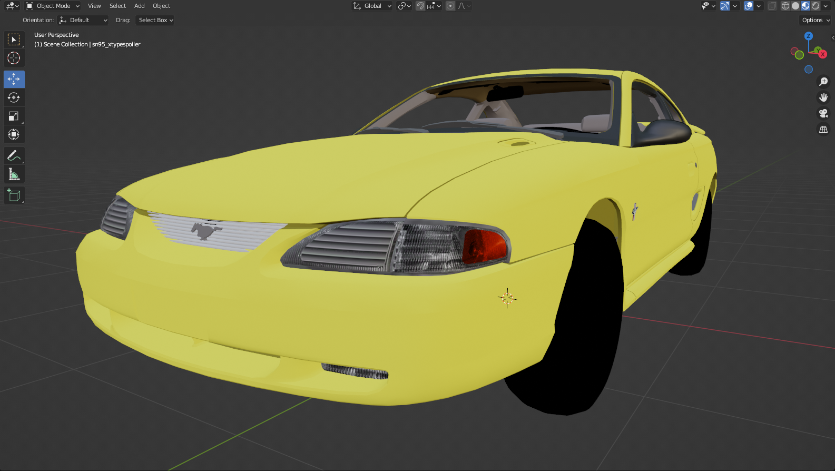Image resolution: width=835 pixels, height=471 pixels.
Task: Switch to Solid viewport shading
Action: [x=795, y=6]
